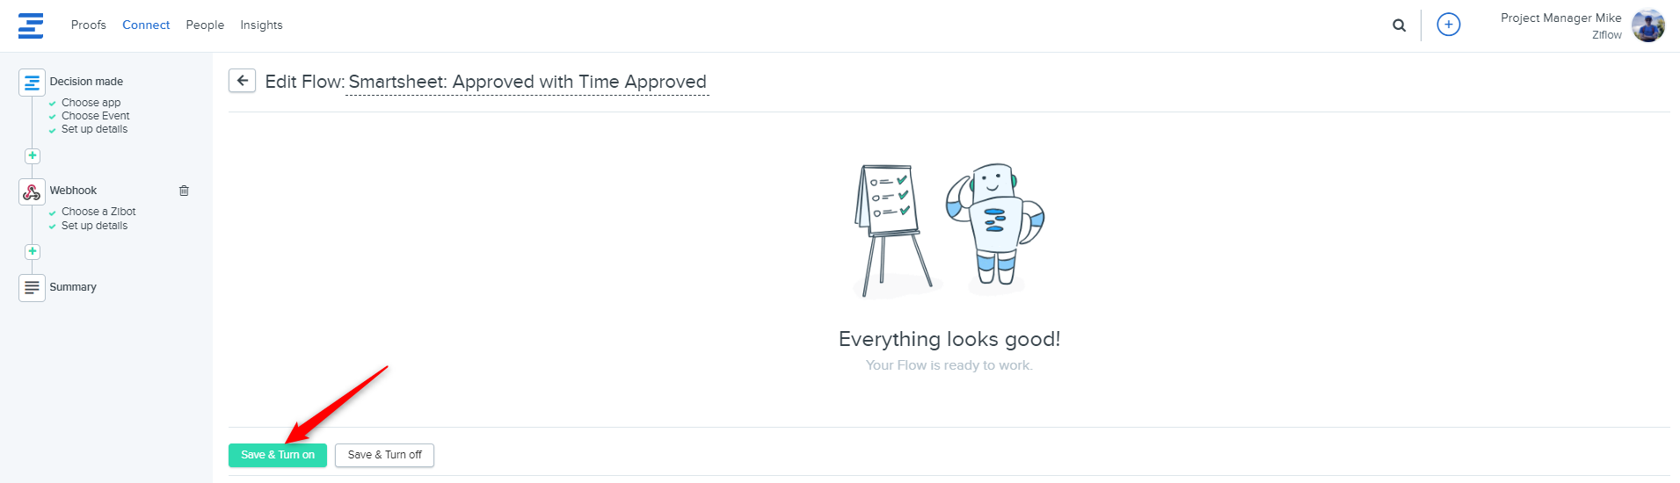
Task: Select the Webhook step icon
Action: 32,191
